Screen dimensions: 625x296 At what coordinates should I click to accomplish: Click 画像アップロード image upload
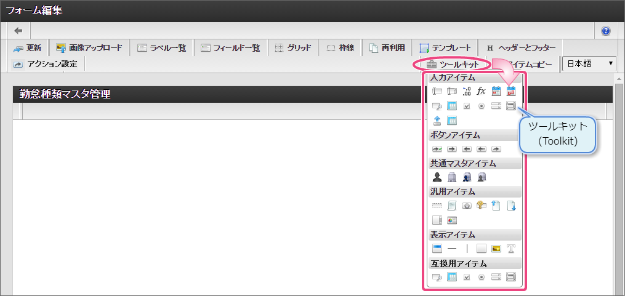89,48
